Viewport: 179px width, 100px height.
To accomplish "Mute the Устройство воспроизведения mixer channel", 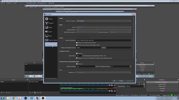I will coord(112,91).
